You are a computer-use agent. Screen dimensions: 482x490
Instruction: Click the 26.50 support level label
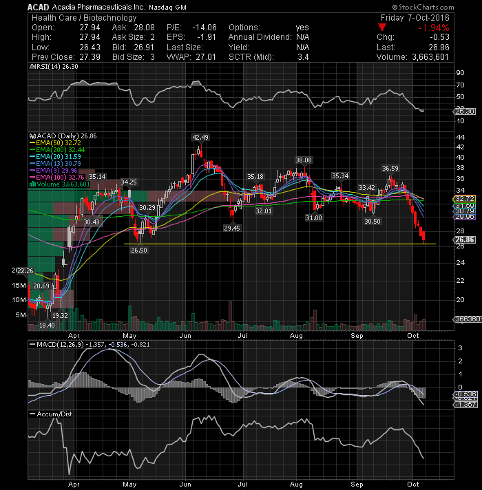pyautogui.click(x=139, y=251)
